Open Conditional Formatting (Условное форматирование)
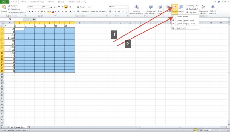Image resolution: width=230 pixels, height=132 pixels. pos(137,10)
